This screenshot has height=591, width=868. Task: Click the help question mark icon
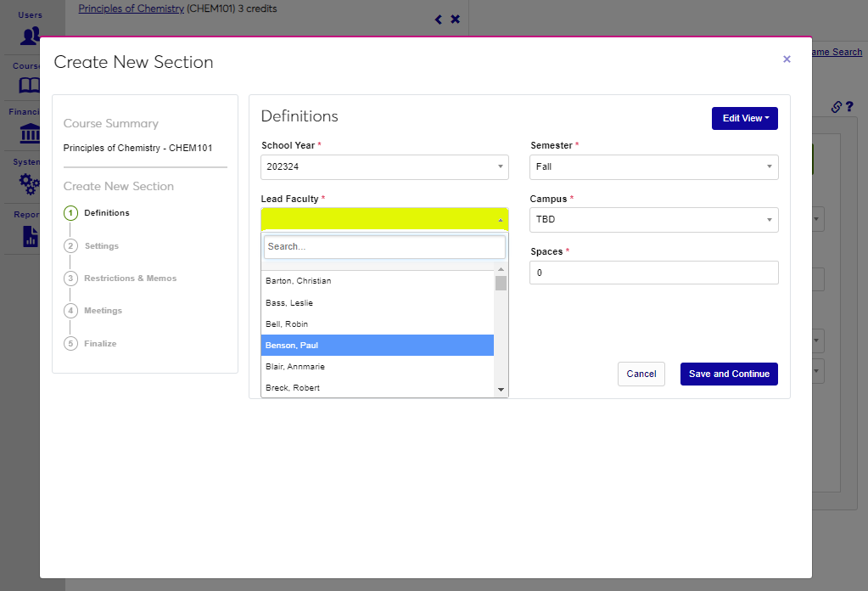(x=848, y=107)
